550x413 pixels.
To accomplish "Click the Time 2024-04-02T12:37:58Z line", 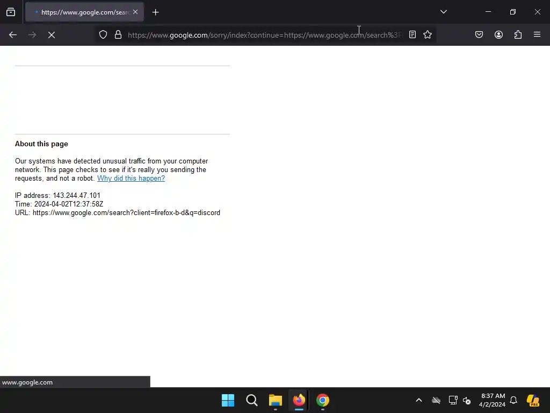I will (x=59, y=204).
